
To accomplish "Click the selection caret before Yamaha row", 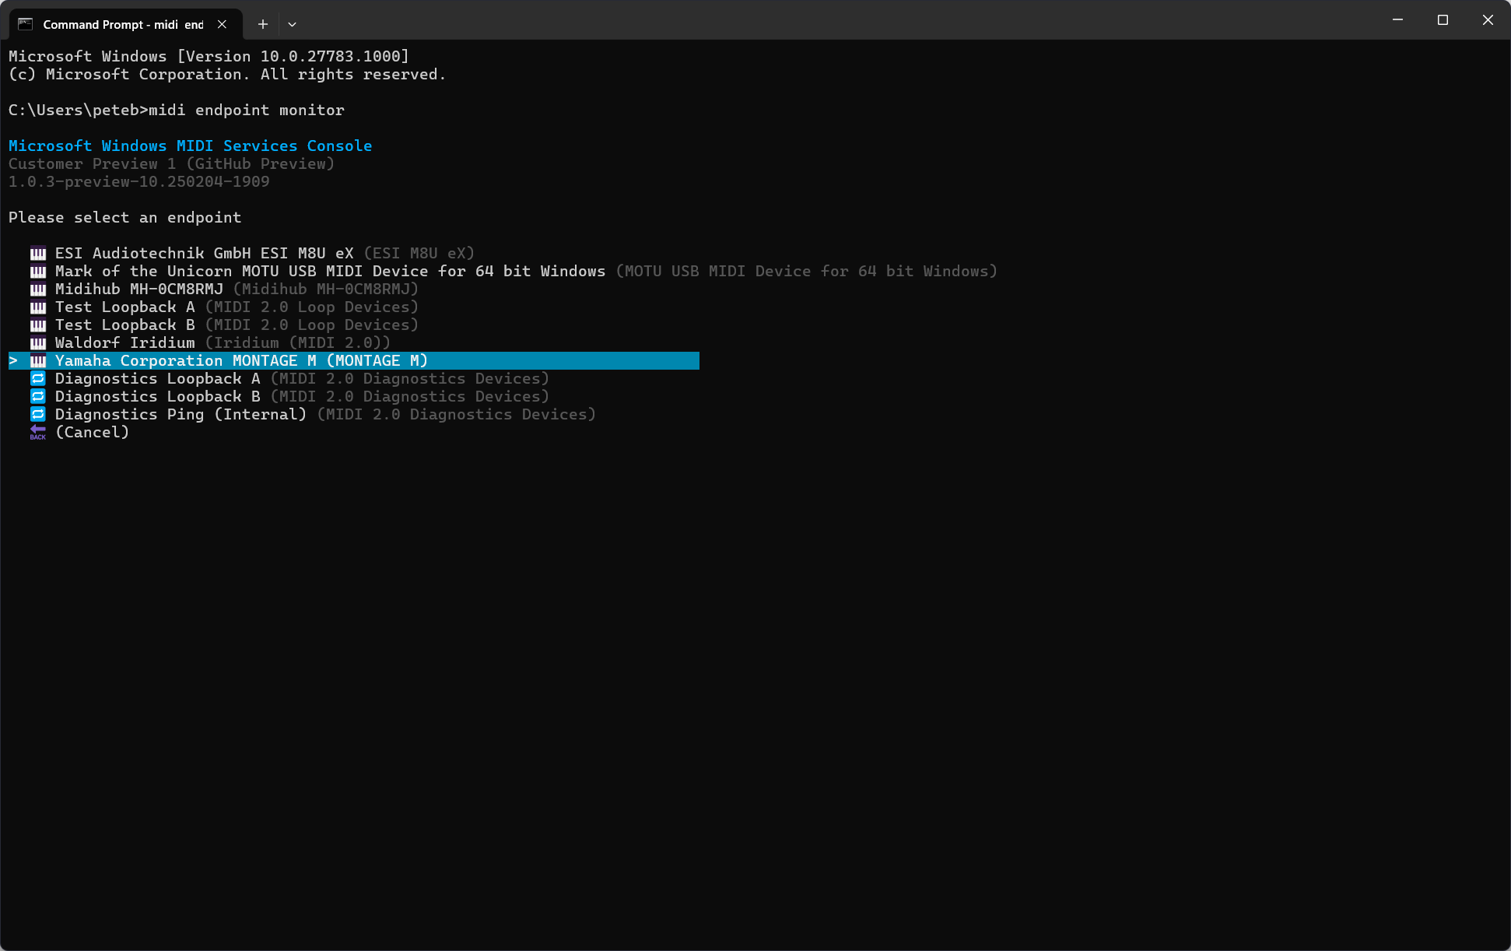I will [13, 361].
